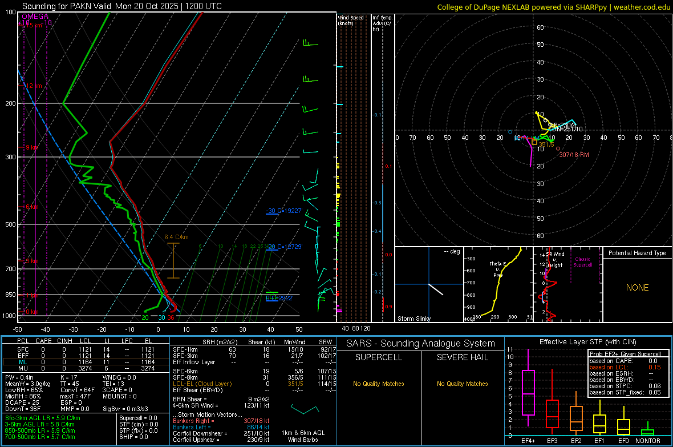Viewport: 673px width, 447px height.
Task: Click the 'Wind Speed (knots)' panel header
Action: pos(351,20)
